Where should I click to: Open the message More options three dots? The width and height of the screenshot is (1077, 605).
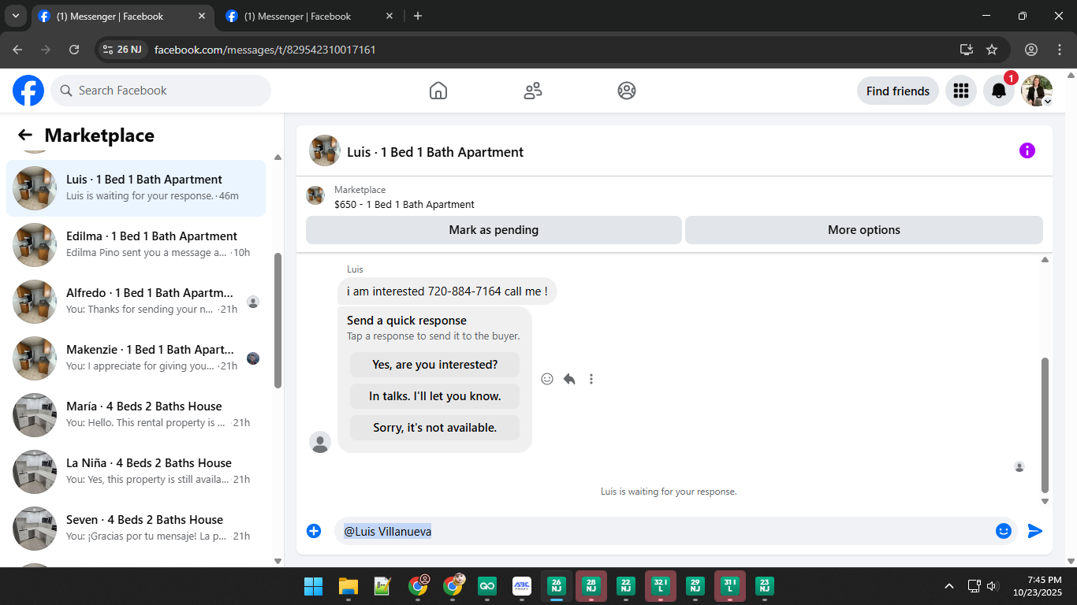(591, 379)
